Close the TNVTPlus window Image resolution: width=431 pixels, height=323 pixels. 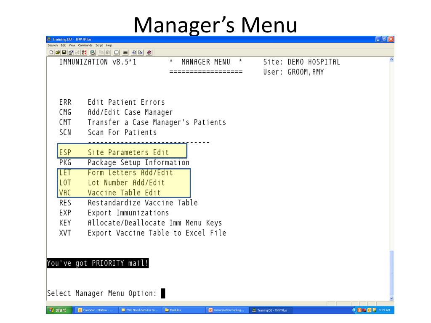(x=391, y=39)
